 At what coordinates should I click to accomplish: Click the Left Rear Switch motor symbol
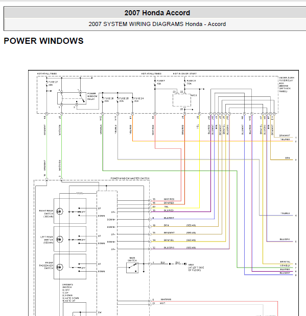tap(59, 239)
